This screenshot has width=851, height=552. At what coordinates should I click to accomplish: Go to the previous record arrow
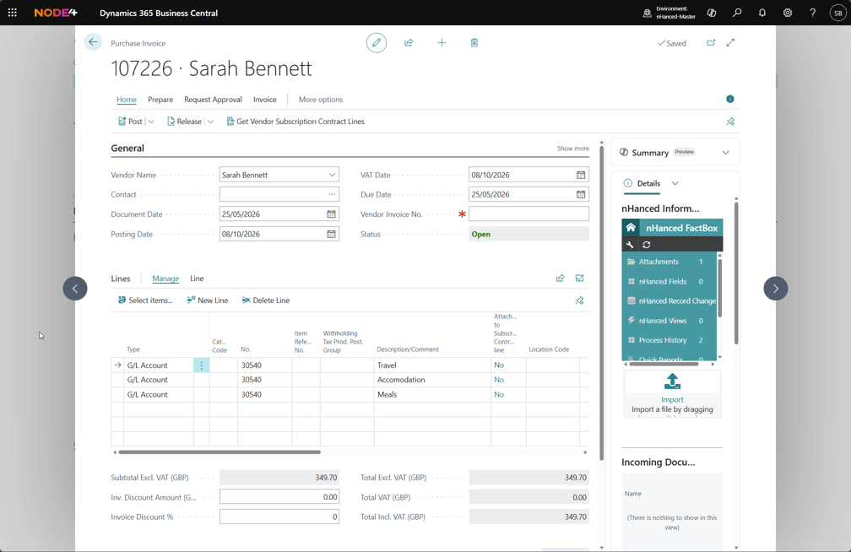[x=75, y=288]
